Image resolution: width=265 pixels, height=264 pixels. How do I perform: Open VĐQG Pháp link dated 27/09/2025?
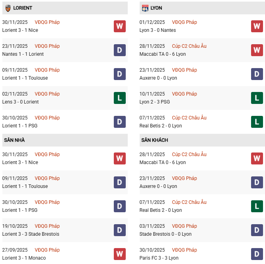tap(47, 250)
